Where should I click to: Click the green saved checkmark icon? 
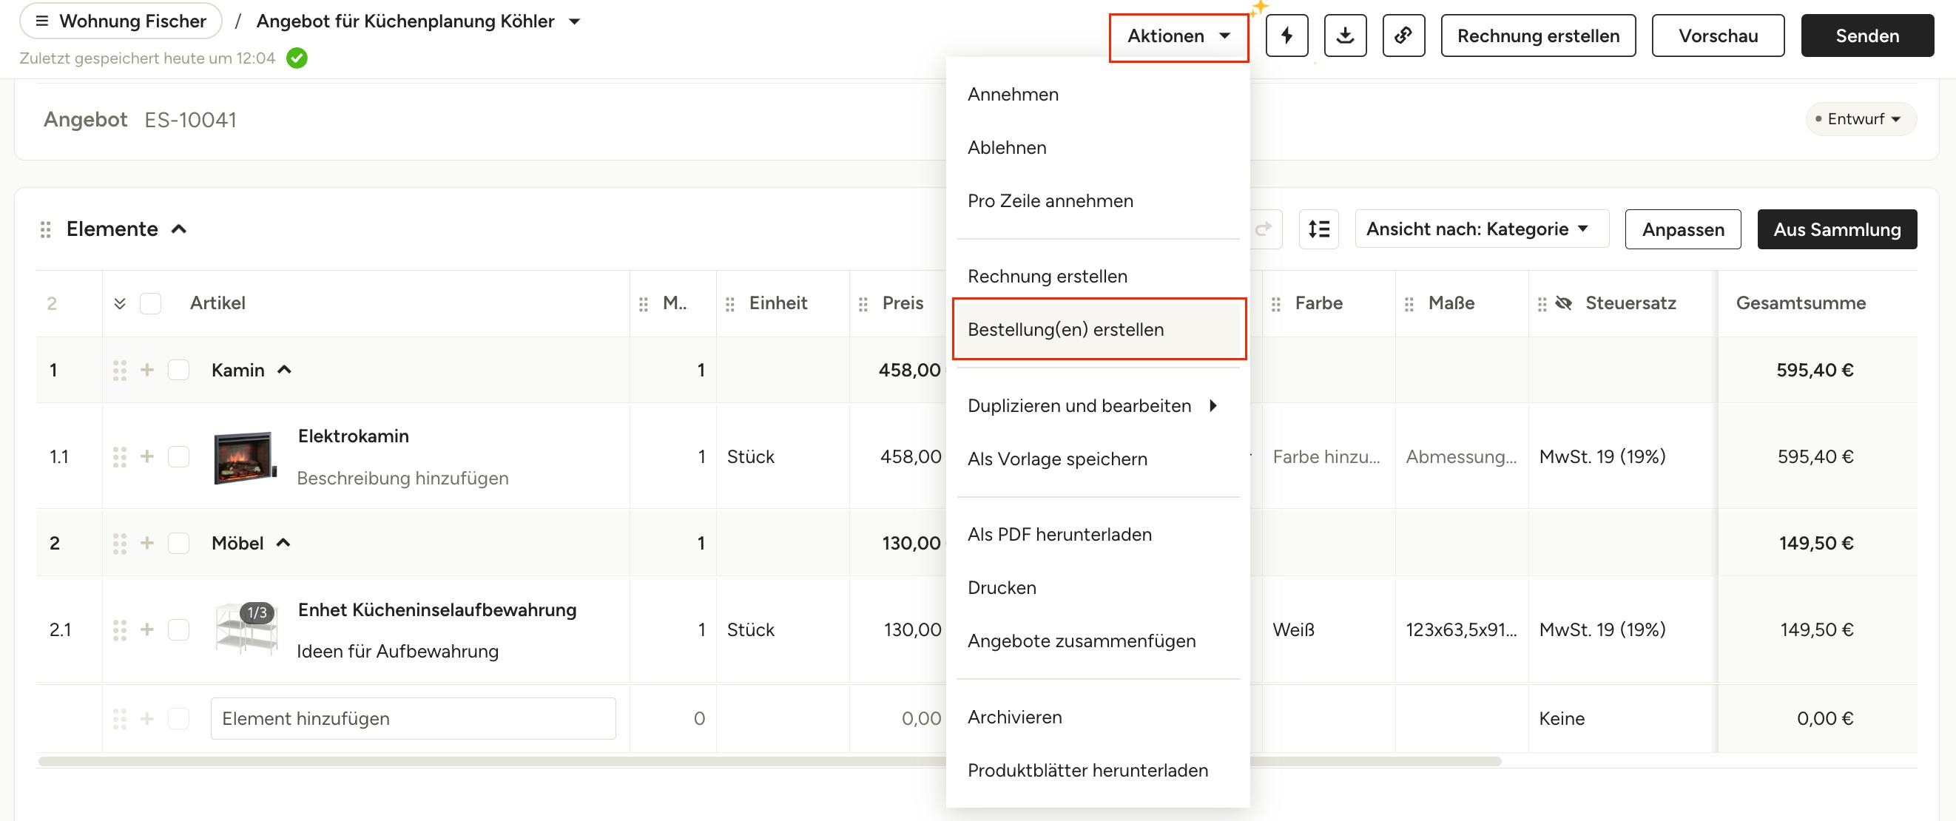(297, 58)
